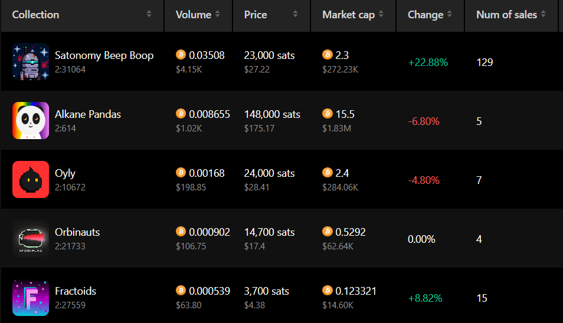
Task: Click the Bitcoin icon beside market cap 0.123321
Action: [327, 291]
